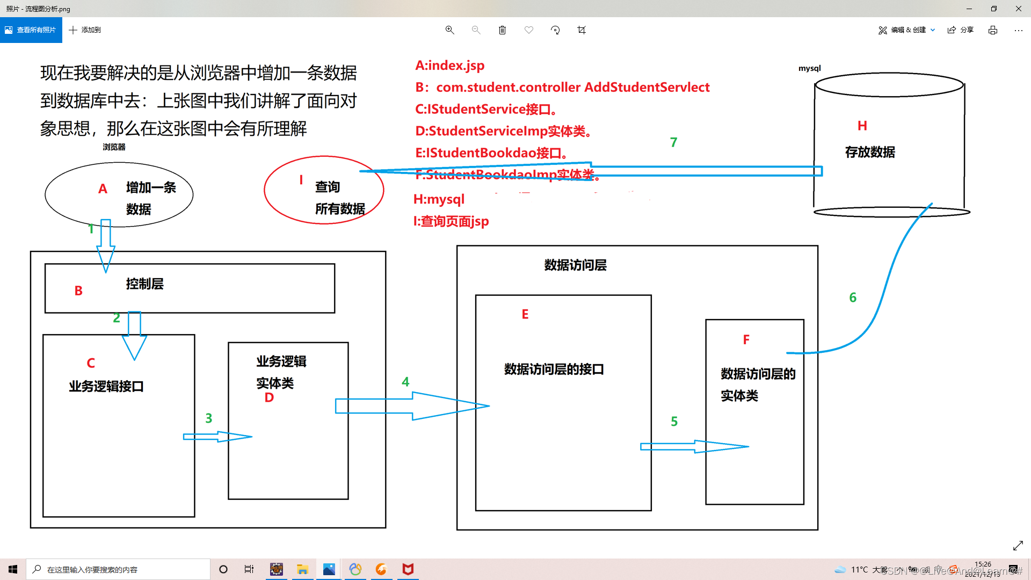Open the McAfee red shield taskbar icon
The height and width of the screenshot is (580, 1031).
pos(408,569)
